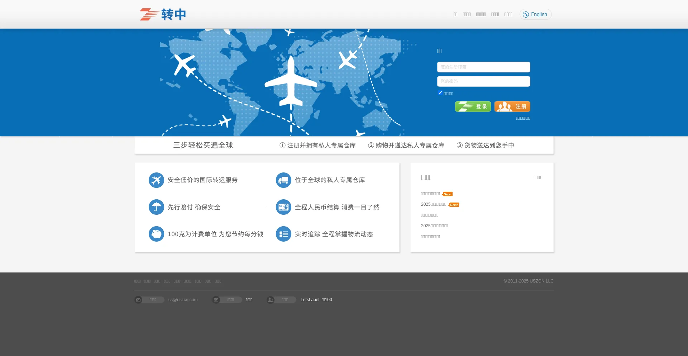Click the registration email input field
Image resolution: width=688 pixels, height=356 pixels.
(x=483, y=67)
